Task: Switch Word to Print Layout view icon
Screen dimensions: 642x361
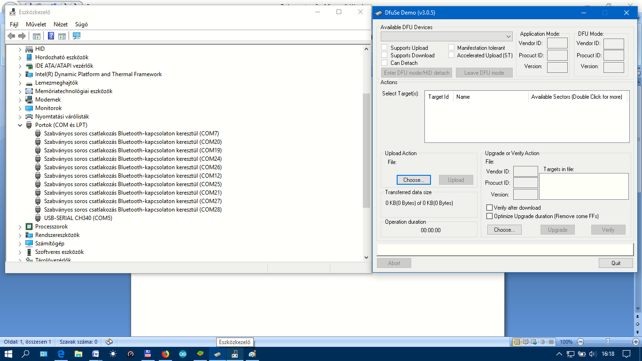Action: (517, 342)
